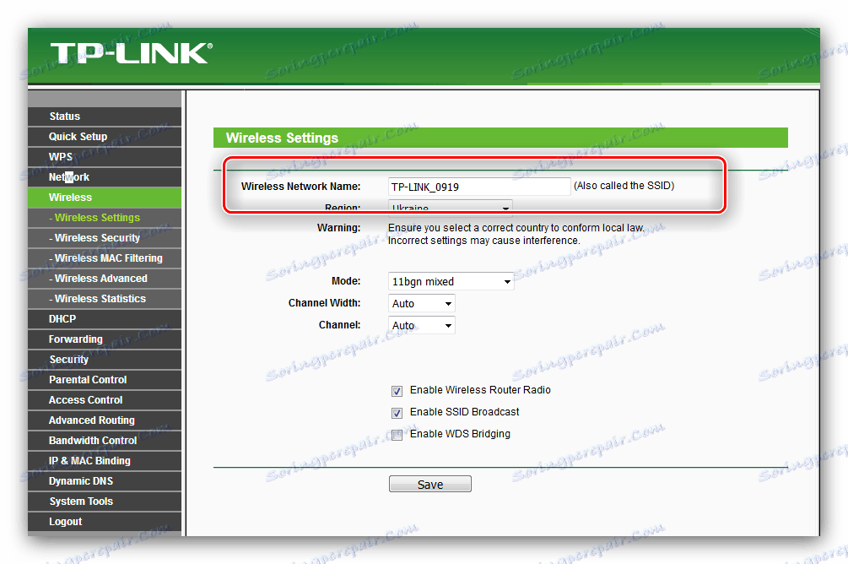Open Wireless Security submenu item
848x564 pixels.
point(105,237)
